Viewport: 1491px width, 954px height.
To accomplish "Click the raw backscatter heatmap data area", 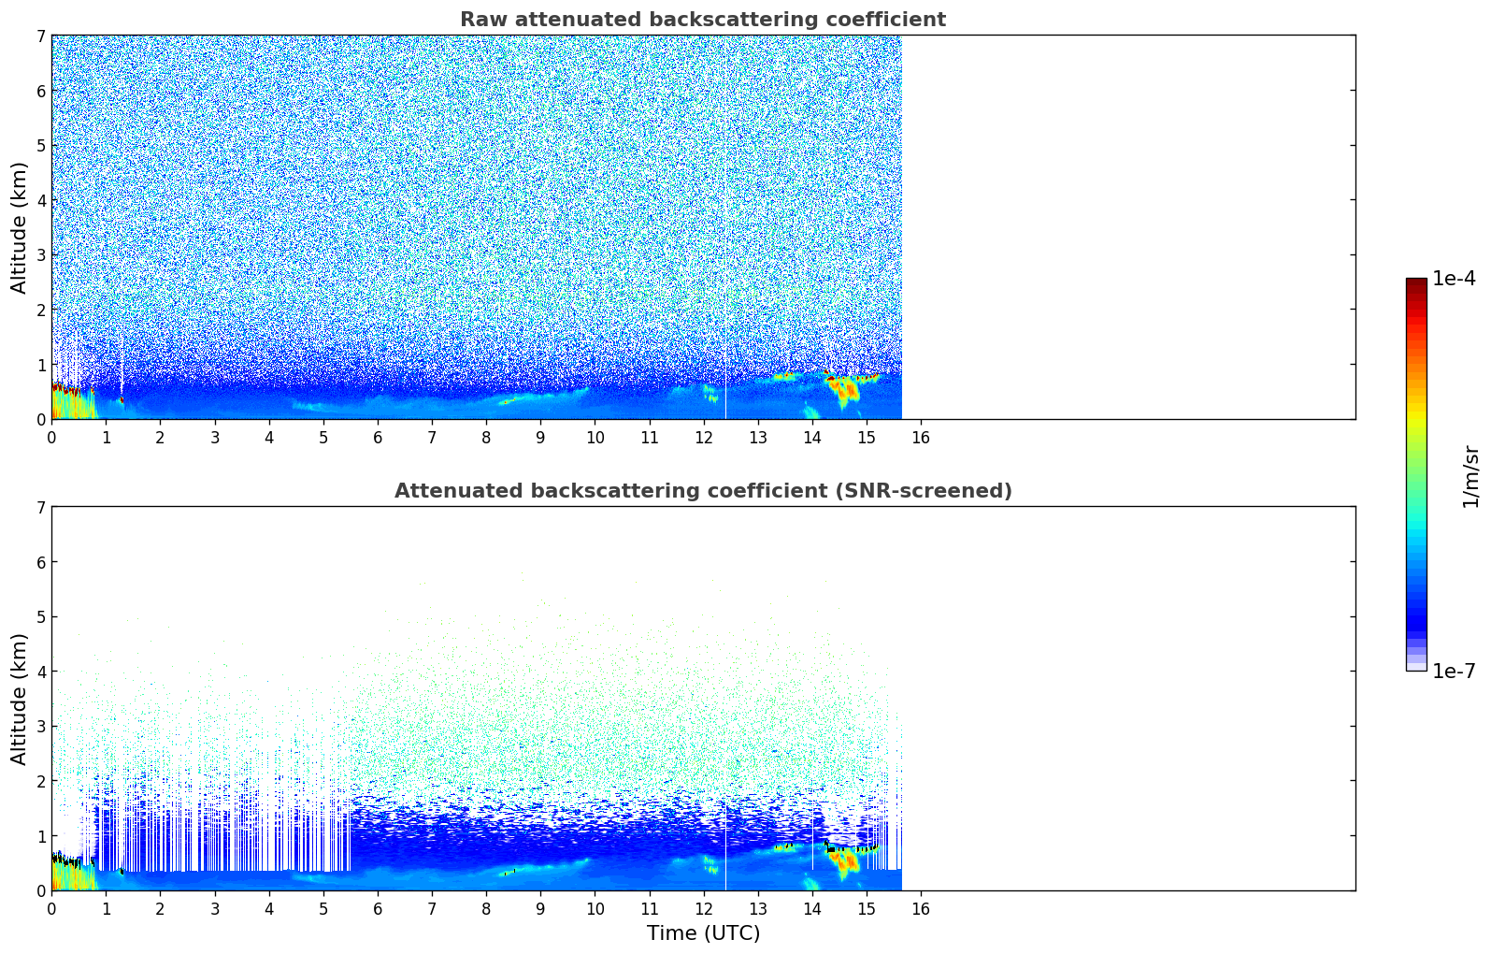I will click(477, 227).
